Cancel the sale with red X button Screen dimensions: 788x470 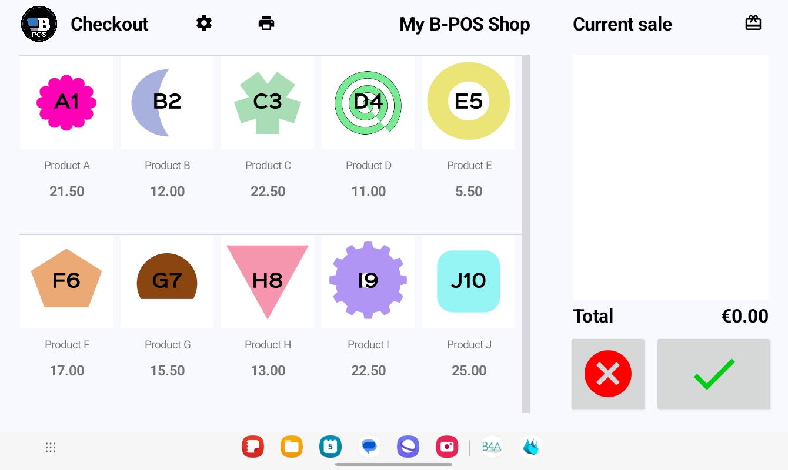607,374
